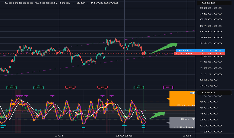This screenshot has width=234, height=138.
Task: Click the Jul time label left of 2025
Action: 59,135
